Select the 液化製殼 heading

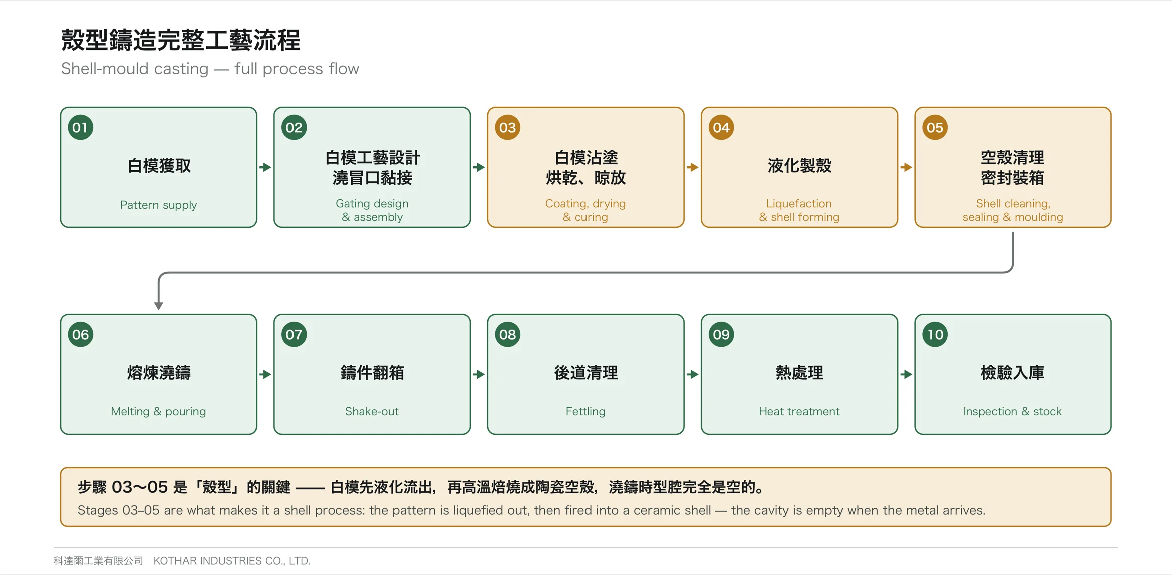[799, 166]
